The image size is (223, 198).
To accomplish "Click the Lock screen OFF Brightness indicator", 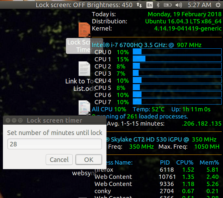I will coord(84,5).
